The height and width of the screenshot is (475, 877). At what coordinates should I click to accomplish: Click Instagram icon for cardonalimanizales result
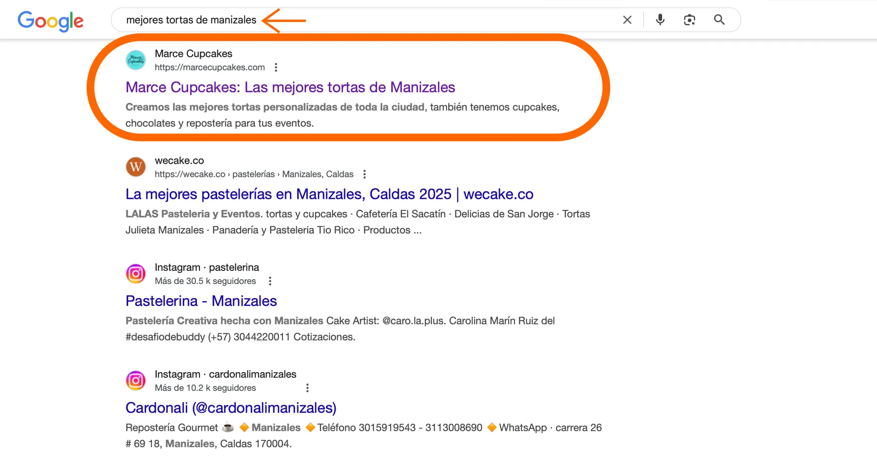pos(136,380)
